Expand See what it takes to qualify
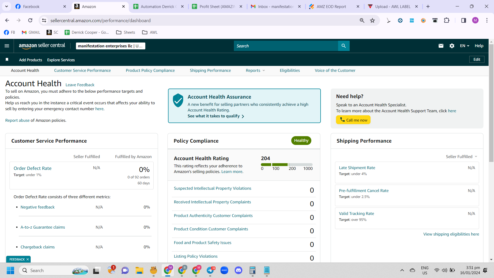This screenshot has height=278, width=494. coord(216,116)
